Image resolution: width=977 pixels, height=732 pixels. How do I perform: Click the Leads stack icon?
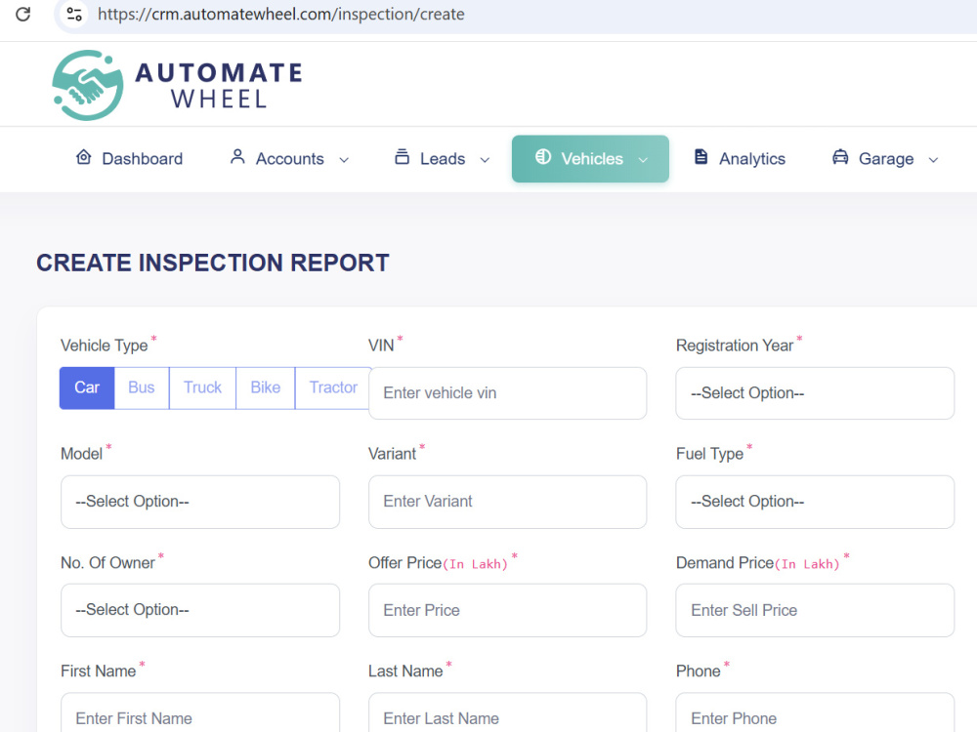point(402,157)
